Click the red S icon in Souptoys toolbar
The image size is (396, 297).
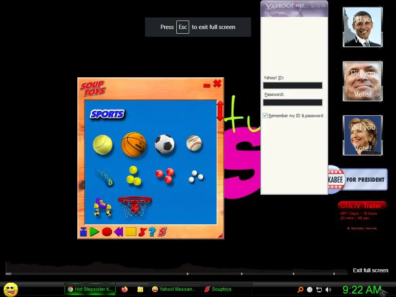[162, 232]
